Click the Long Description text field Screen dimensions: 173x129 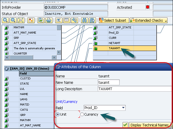134,89
